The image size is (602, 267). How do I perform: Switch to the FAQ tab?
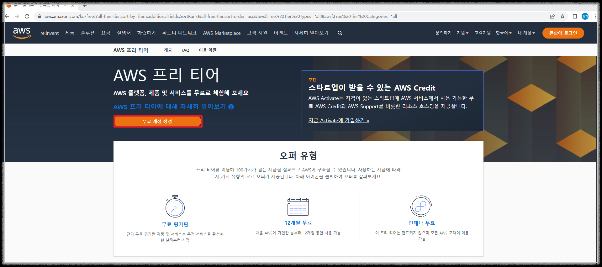click(185, 50)
